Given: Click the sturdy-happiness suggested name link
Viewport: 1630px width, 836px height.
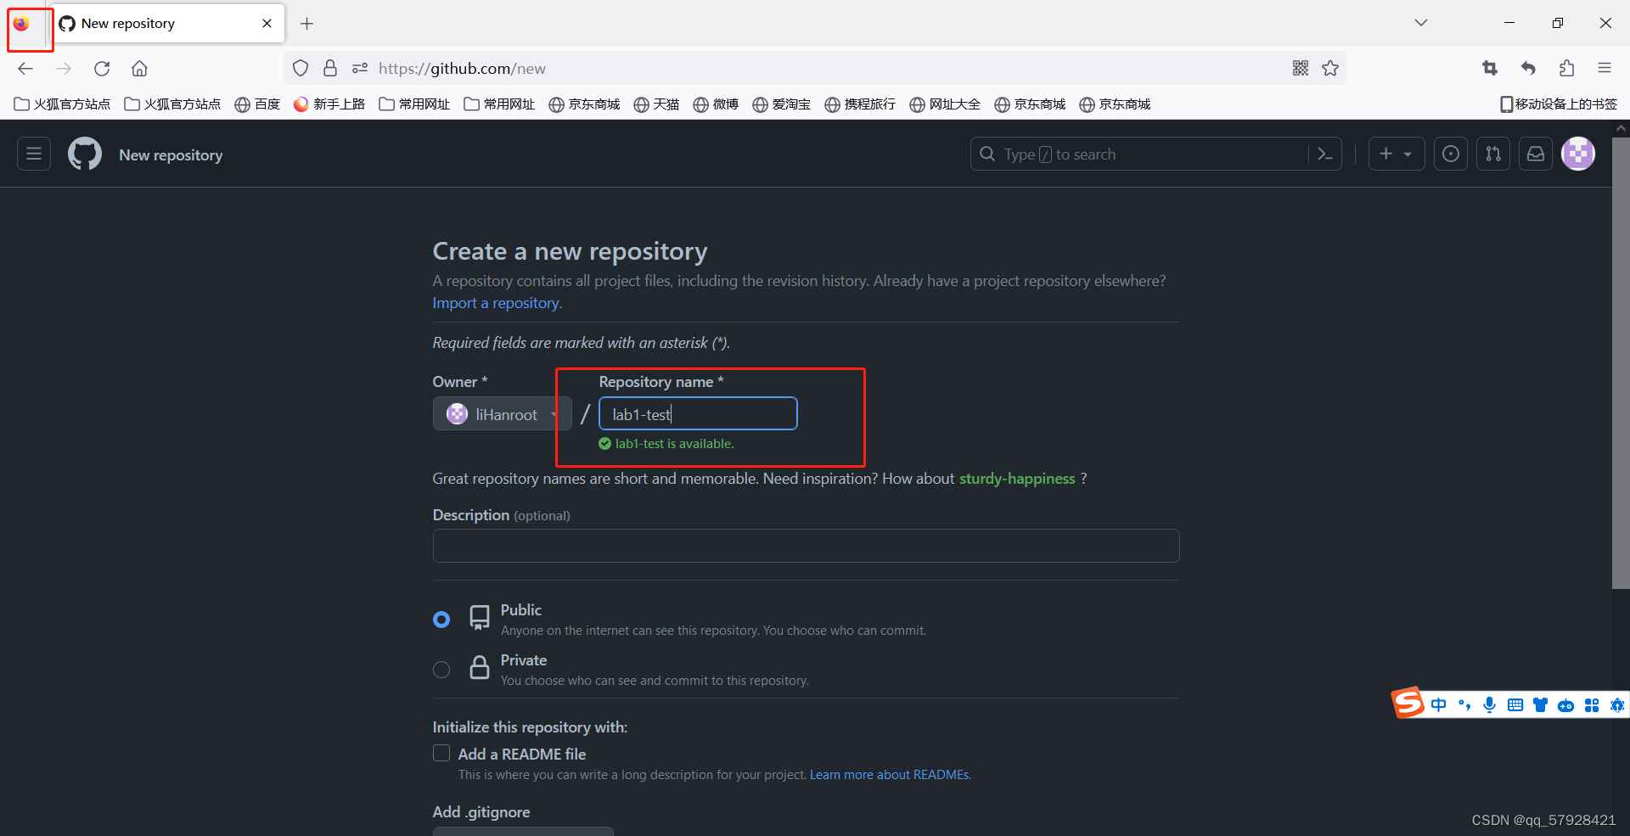Looking at the screenshot, I should coord(1016,478).
